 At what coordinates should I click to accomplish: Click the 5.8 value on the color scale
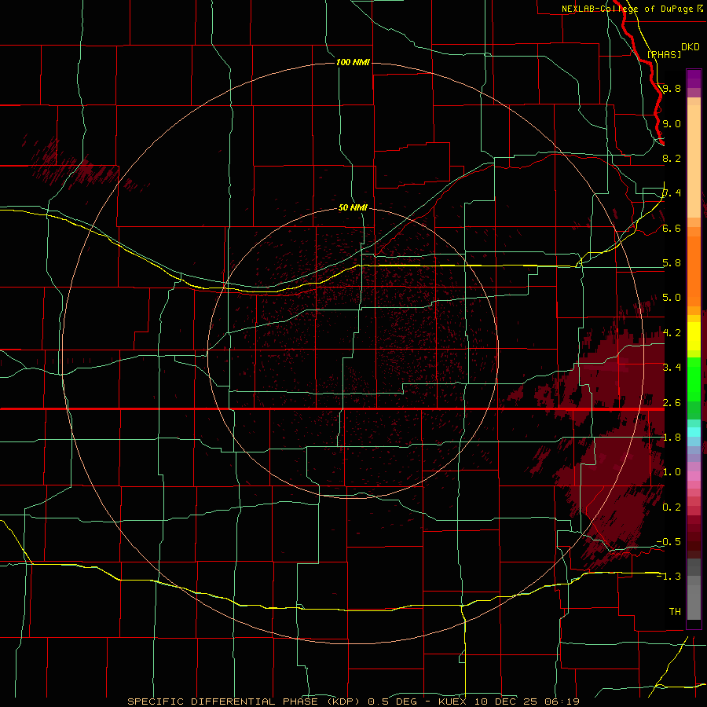[x=672, y=262]
